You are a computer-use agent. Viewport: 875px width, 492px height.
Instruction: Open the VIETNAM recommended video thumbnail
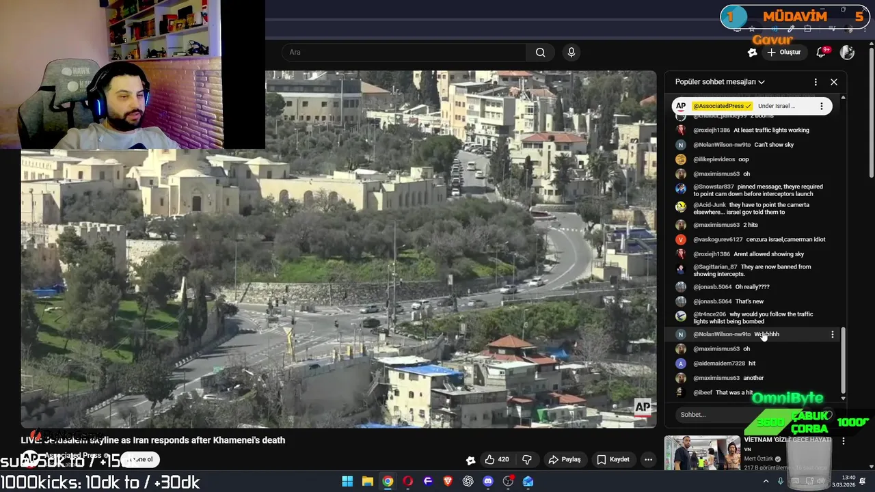[702, 454]
